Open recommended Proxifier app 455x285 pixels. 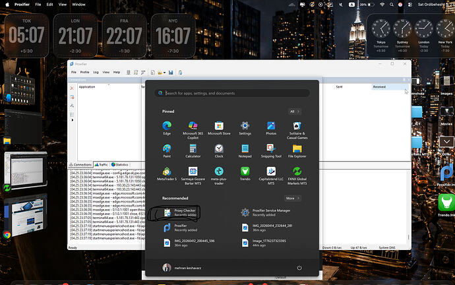click(x=180, y=228)
